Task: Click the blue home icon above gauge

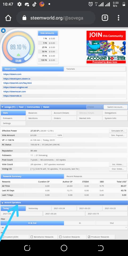Action: click(x=3, y=30)
